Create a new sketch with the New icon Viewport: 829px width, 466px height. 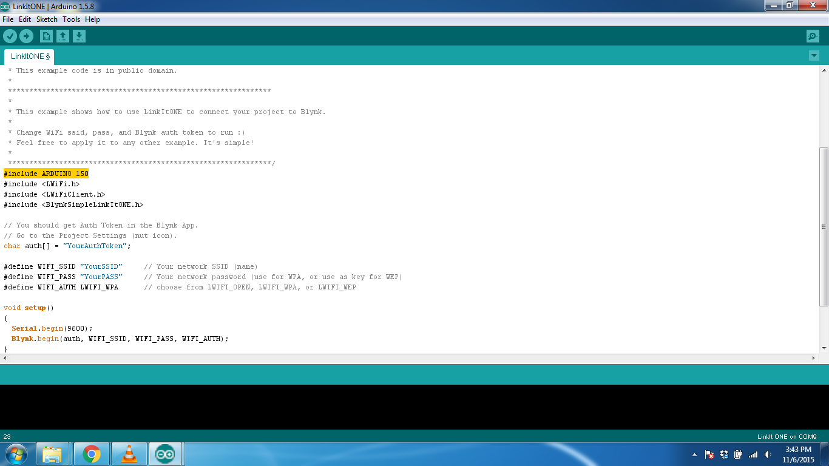pyautogui.click(x=46, y=36)
